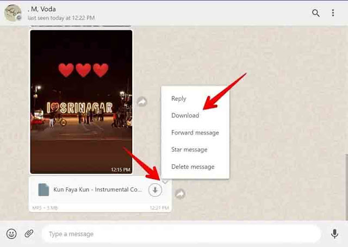This screenshot has height=247, width=348.
Task: Click the Kun Faya Kun file name
Action: click(x=98, y=189)
